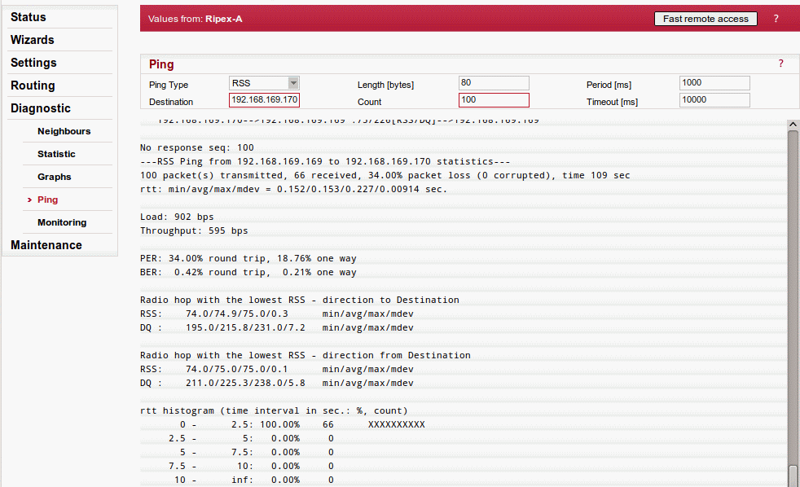Screen dimensions: 800x487
Task: Click the 'Throughput: 595 bps' line
Action: [x=194, y=230]
